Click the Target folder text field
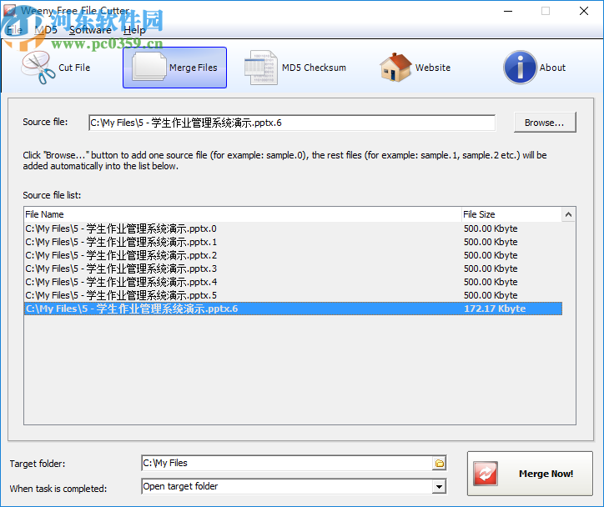 (x=287, y=463)
